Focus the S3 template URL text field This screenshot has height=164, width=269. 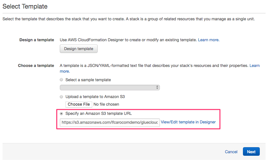110,122
